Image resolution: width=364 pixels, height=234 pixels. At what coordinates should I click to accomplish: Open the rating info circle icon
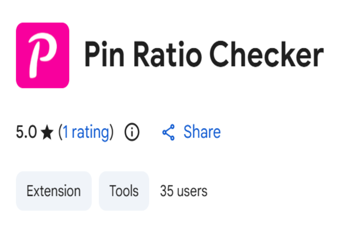[132, 133]
